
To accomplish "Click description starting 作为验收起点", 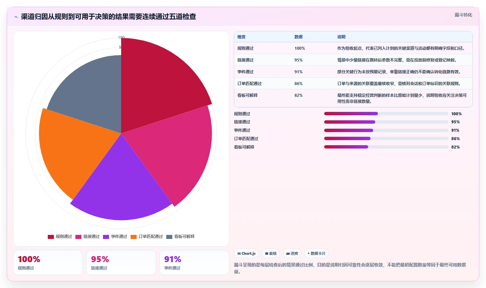I will click(x=402, y=48).
